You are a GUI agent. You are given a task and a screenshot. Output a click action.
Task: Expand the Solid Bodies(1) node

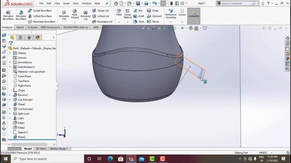10,67
